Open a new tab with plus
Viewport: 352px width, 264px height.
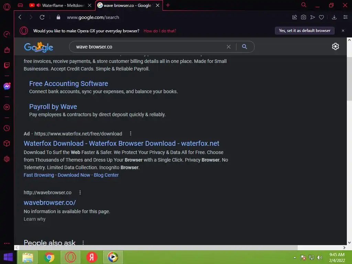pos(168,5)
